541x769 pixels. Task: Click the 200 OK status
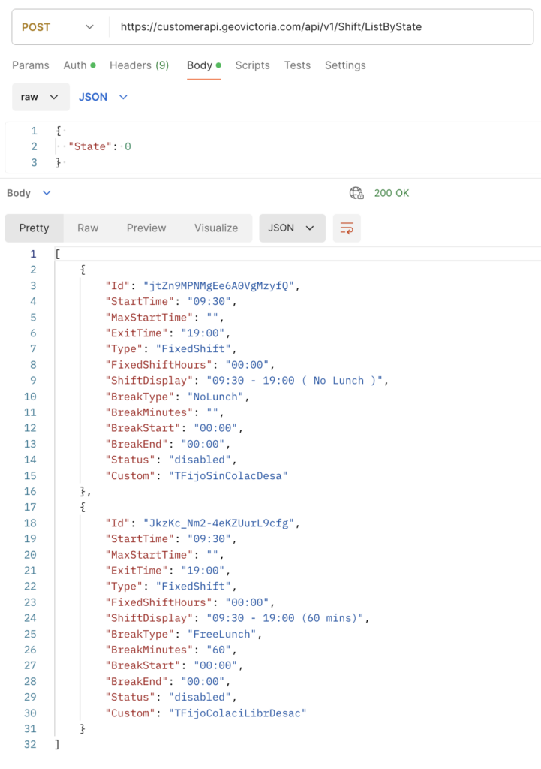point(392,193)
